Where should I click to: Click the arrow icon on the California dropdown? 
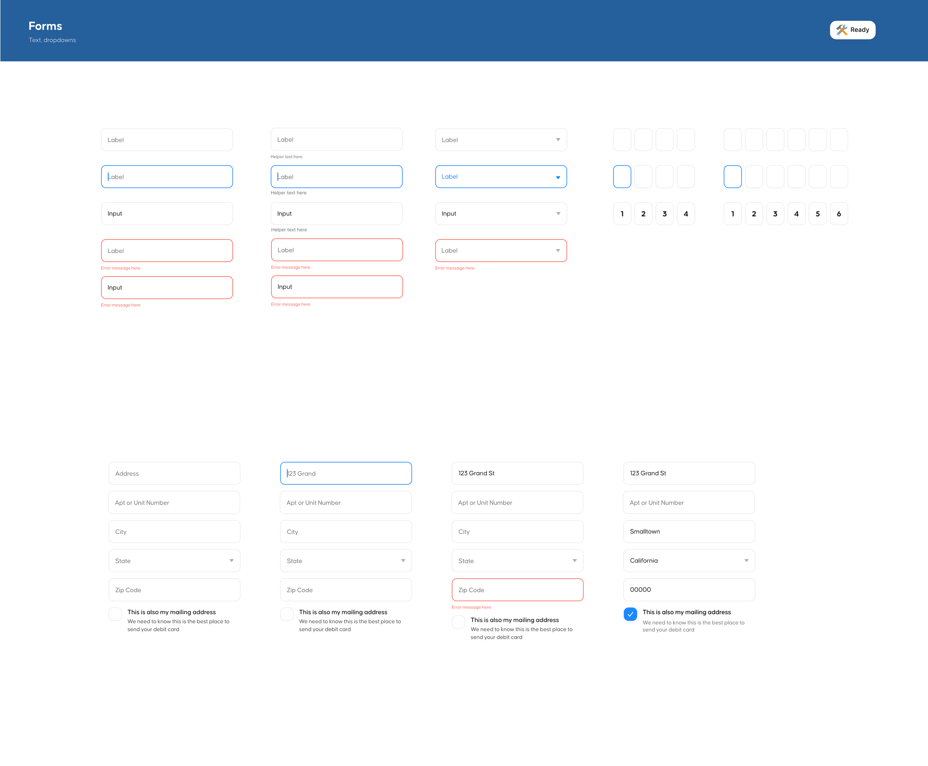(746, 560)
